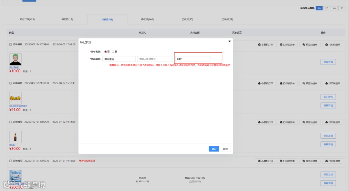The width and height of the screenshot is (349, 191).
Task: Click 打印发货单 for order 202507221014305421
Action: click(x=287, y=122)
